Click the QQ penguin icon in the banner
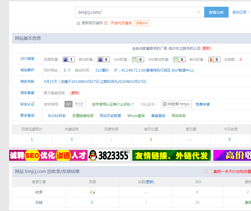Viewport: 251px width, 211px height. [x=93, y=155]
